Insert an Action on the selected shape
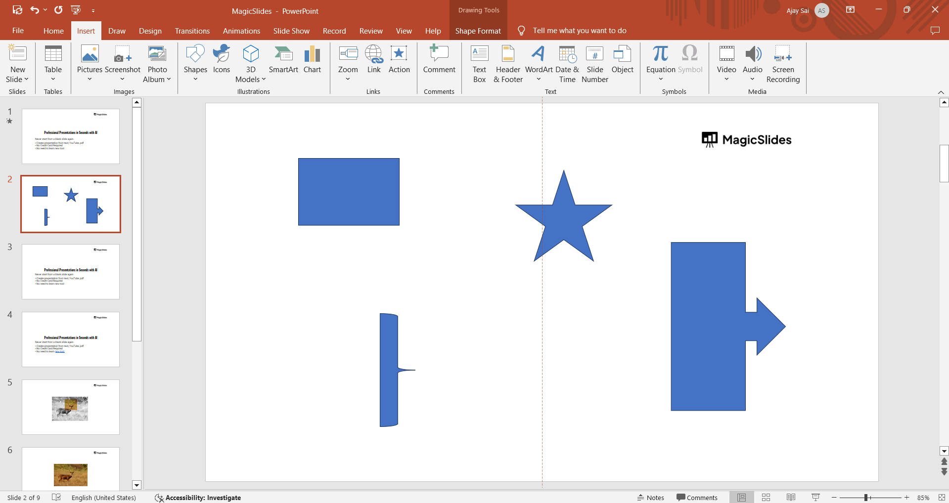 [x=399, y=60]
